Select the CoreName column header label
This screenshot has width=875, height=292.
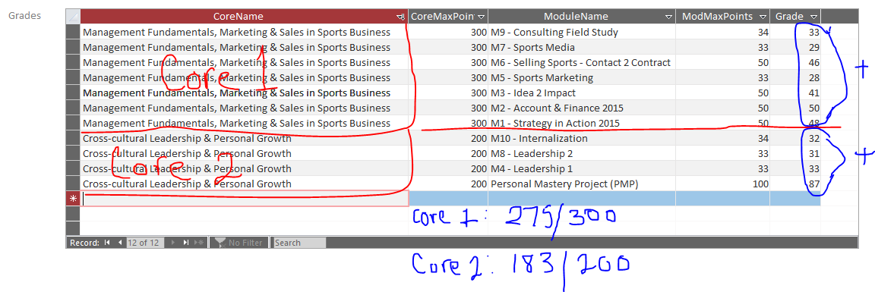238,17
